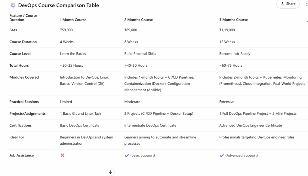Click the Feature / Course Duration header
308x176 pixels.
pos(23,17)
